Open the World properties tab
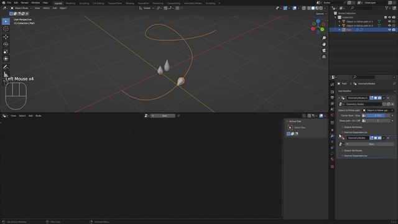 pos(332,116)
